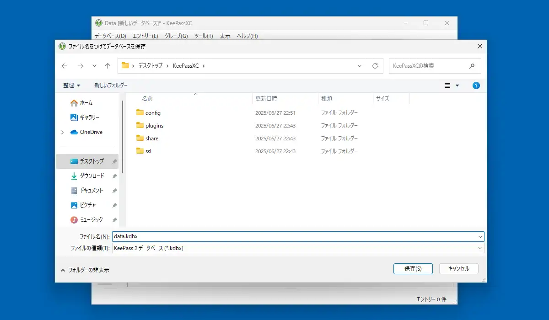Click the pin icon beside ピクチャ
Image resolution: width=549 pixels, height=320 pixels.
point(114,205)
